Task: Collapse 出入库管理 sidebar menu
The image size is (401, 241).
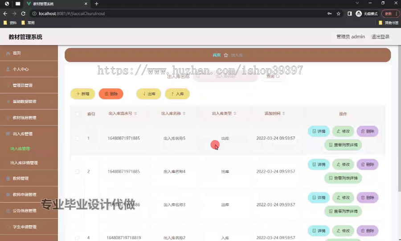Action: point(29,134)
